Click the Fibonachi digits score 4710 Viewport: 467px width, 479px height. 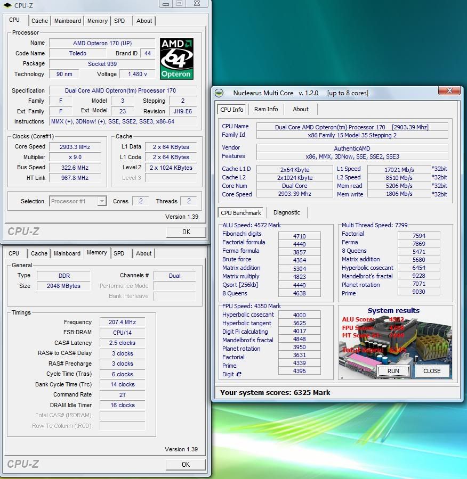(x=299, y=236)
